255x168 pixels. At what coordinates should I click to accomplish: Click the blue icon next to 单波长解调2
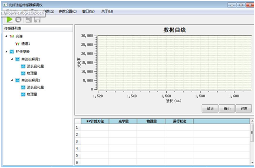click(x=17, y=81)
